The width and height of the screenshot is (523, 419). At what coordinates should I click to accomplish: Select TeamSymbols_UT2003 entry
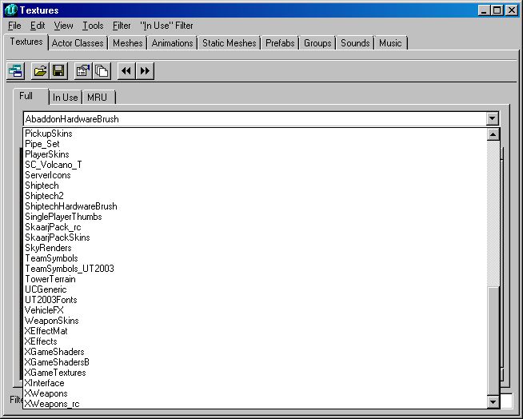255,269
